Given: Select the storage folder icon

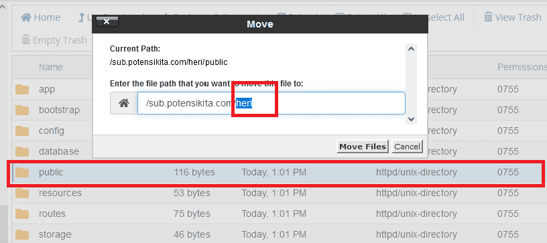Looking at the screenshot, I should click(22, 234).
